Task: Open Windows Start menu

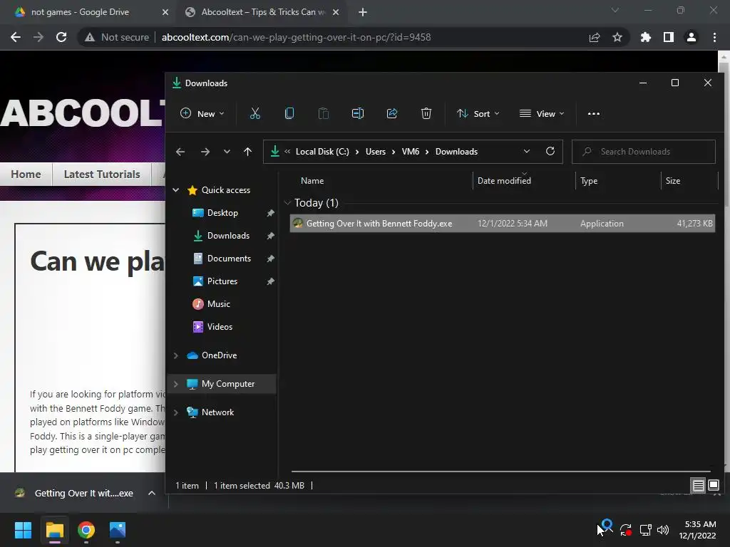Action: (x=23, y=530)
